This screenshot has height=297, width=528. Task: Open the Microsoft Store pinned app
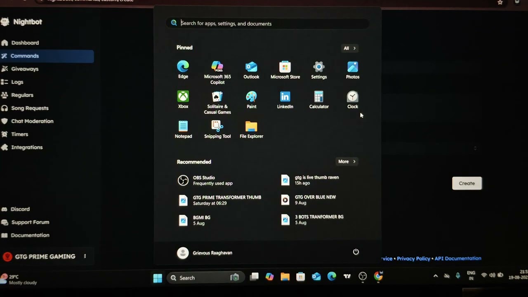point(285,70)
